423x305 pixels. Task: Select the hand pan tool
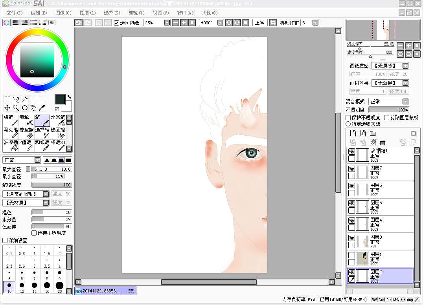pos(33,108)
